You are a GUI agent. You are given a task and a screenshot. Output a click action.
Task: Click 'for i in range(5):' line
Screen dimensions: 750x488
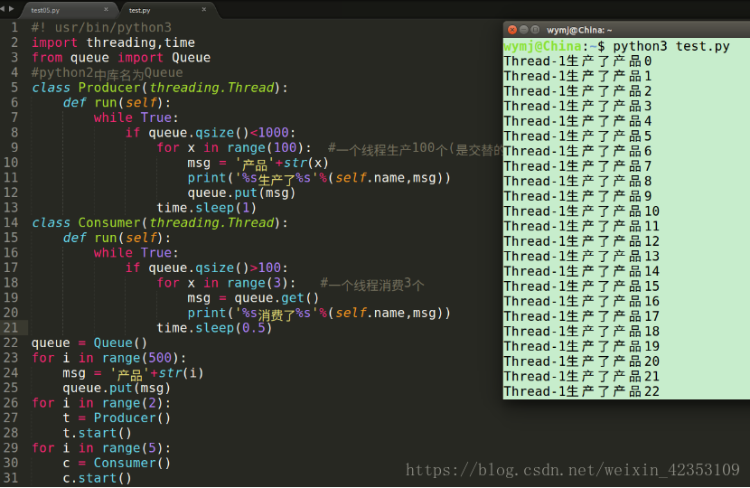(x=101, y=448)
